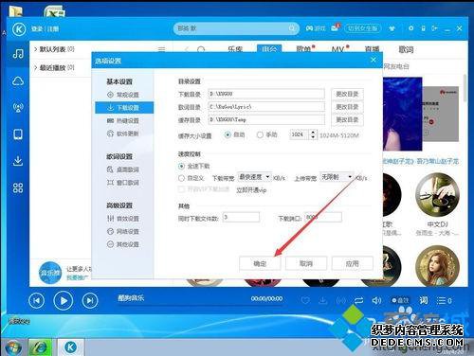Click the play button

point(64,301)
